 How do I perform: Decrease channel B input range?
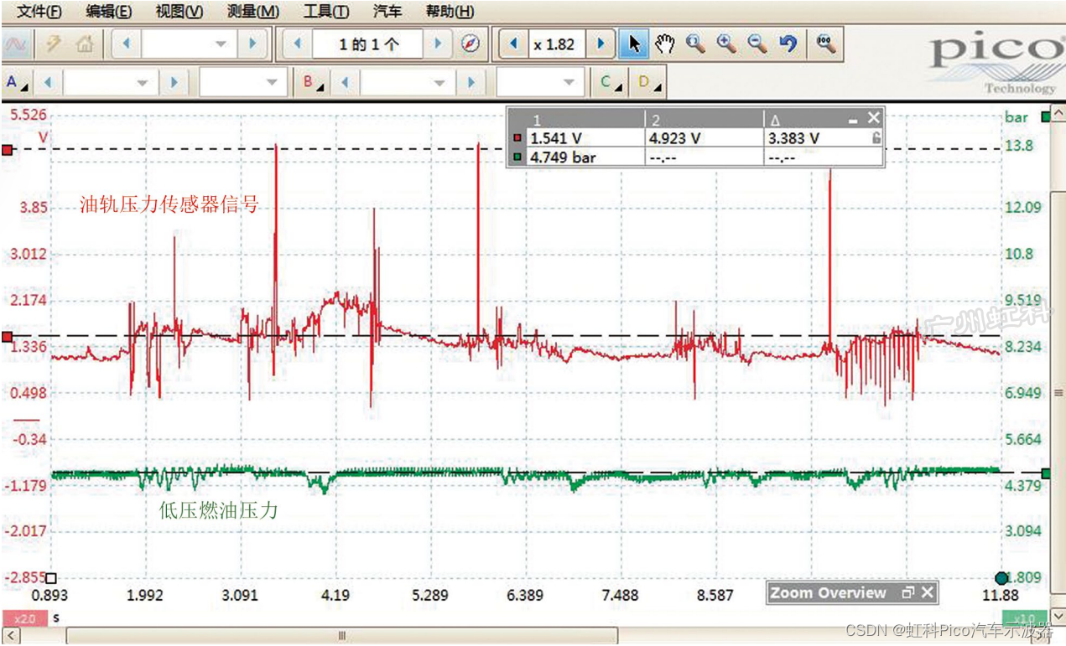click(345, 82)
